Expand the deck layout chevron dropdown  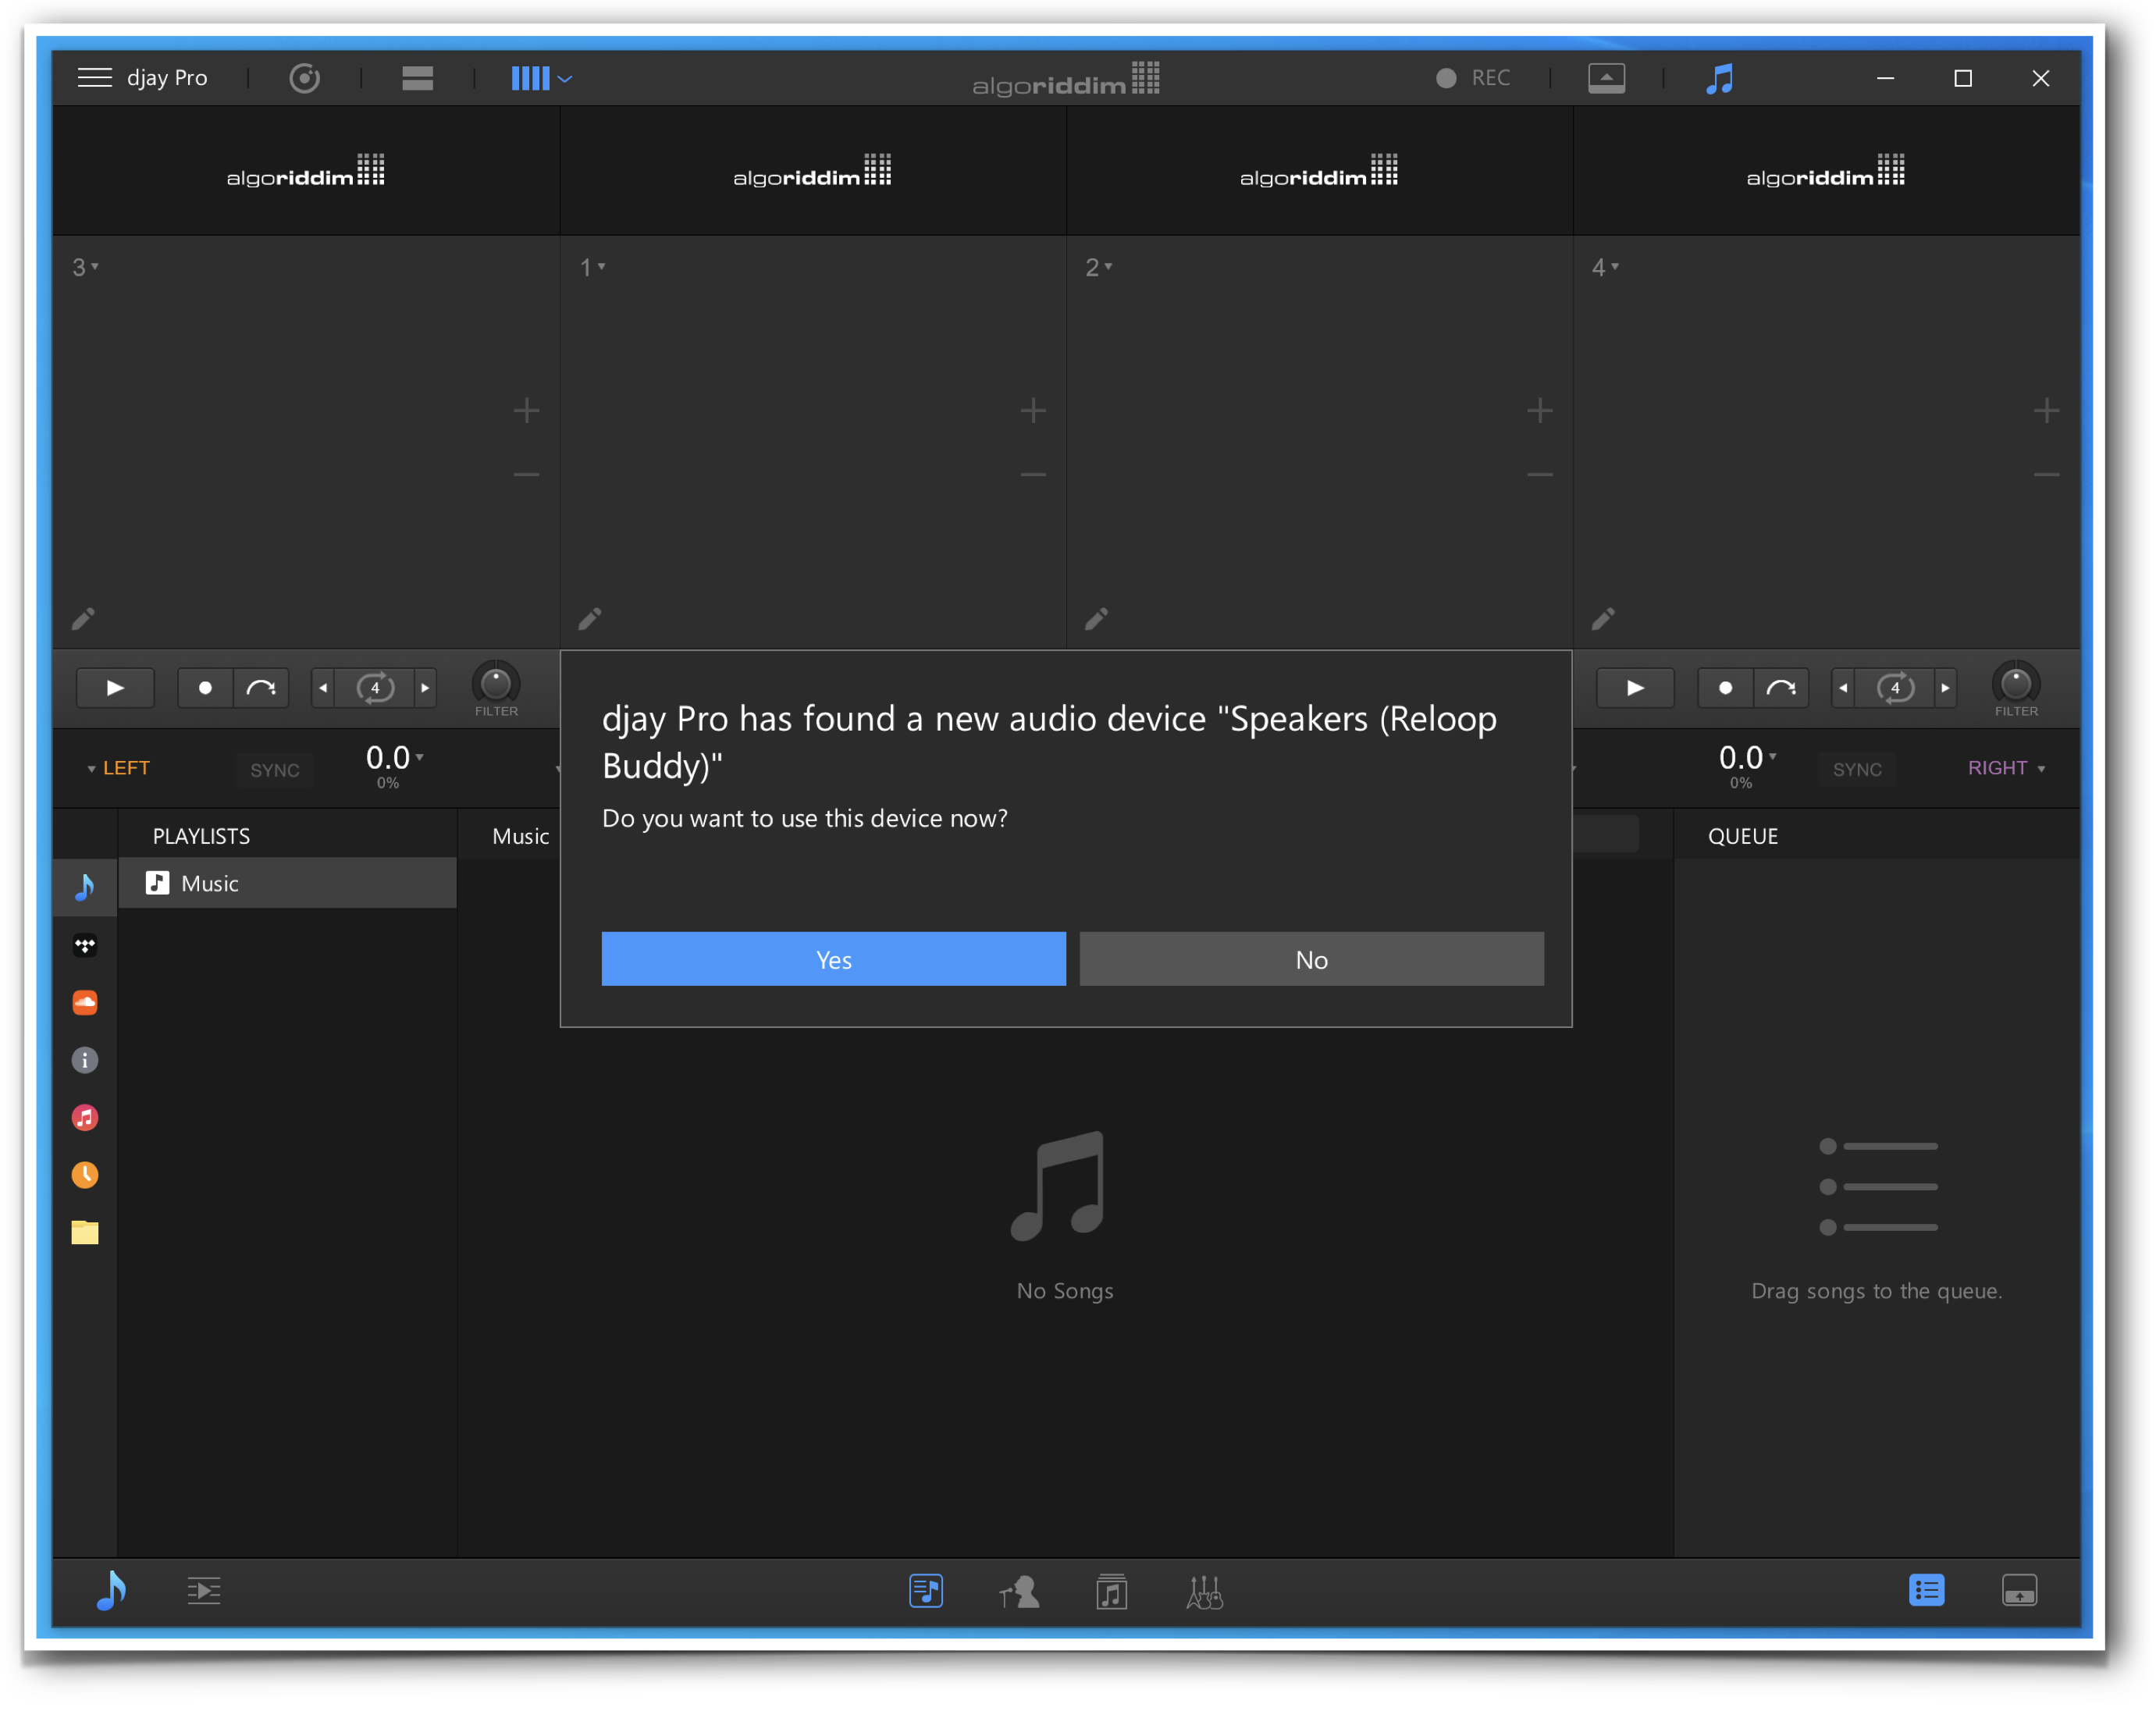click(565, 79)
